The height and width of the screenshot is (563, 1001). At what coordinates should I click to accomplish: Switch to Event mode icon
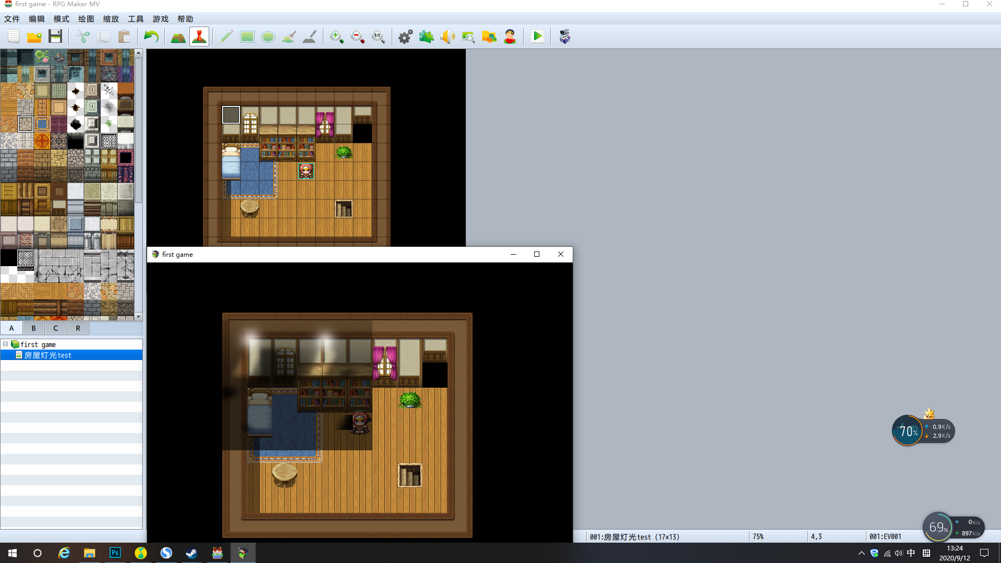(x=199, y=37)
